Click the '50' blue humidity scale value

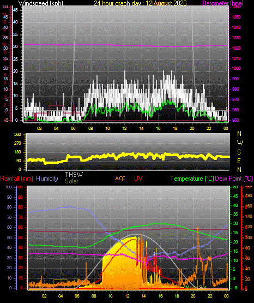(9, 237)
